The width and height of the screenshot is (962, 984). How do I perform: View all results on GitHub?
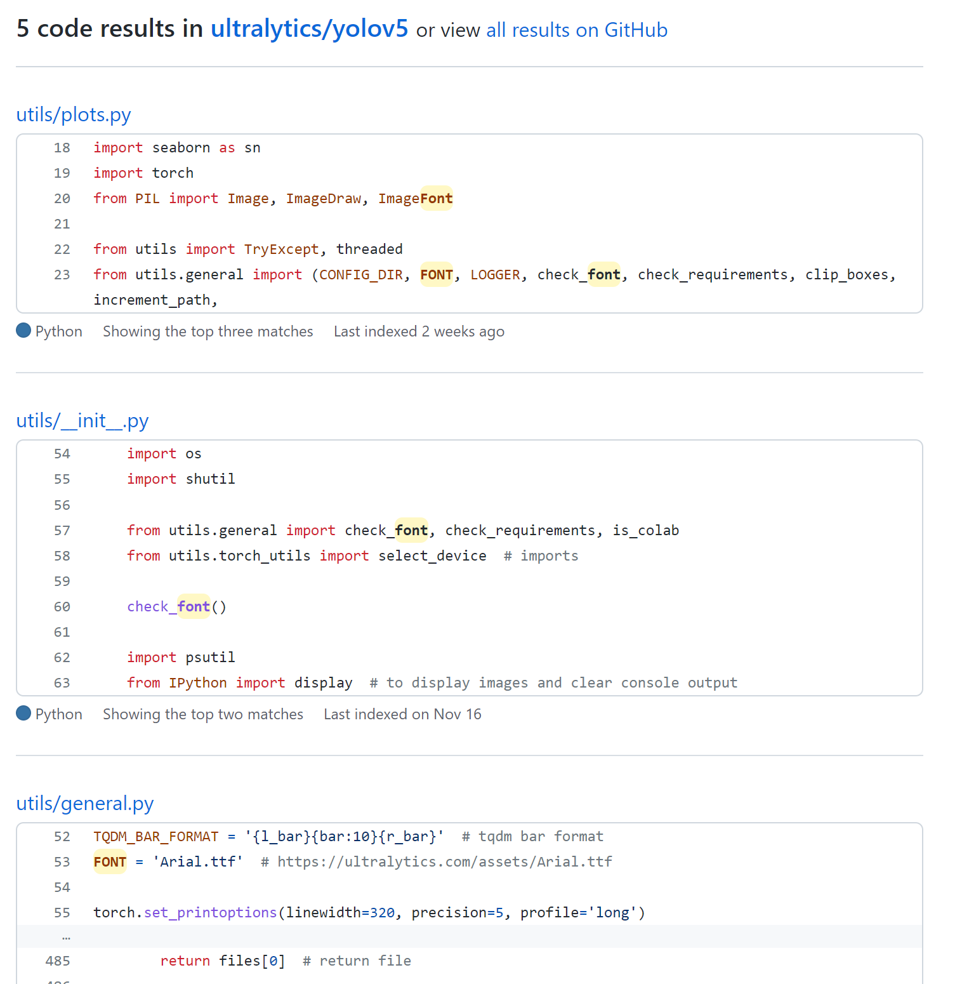[x=576, y=30]
